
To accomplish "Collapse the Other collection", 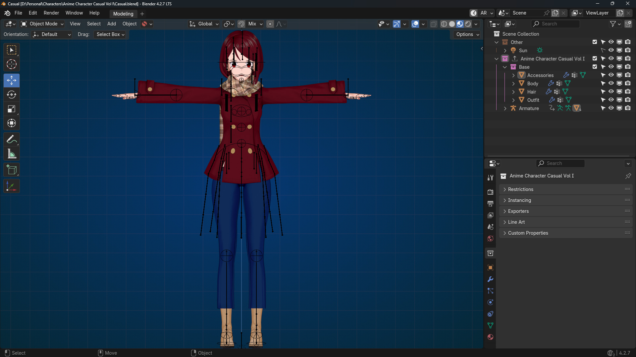I will click(496, 42).
